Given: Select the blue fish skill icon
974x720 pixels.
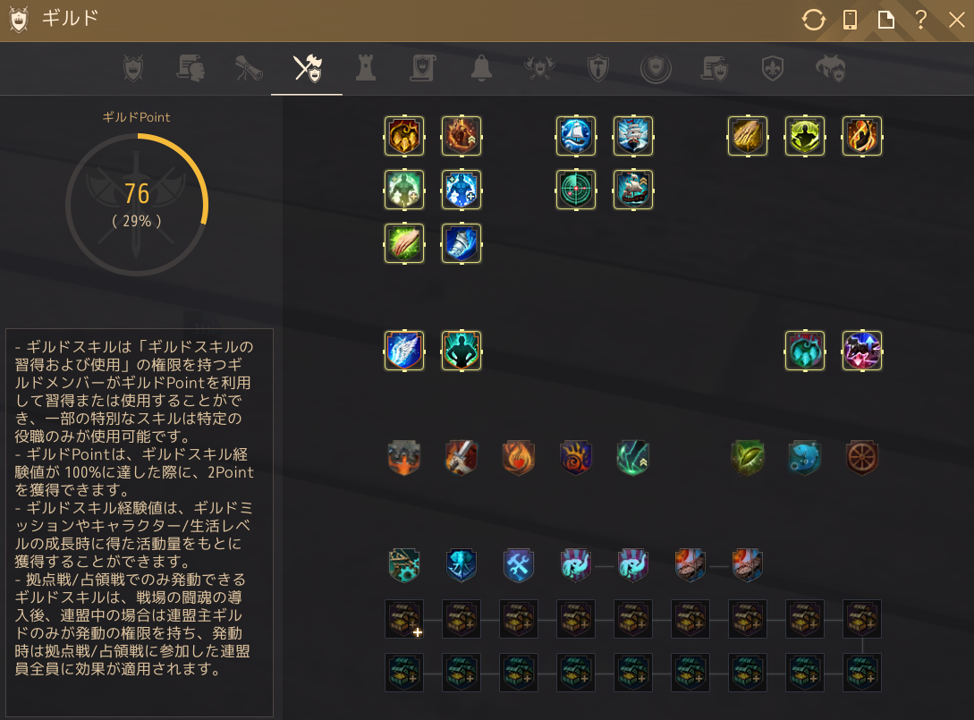Looking at the screenshot, I should point(804,458).
